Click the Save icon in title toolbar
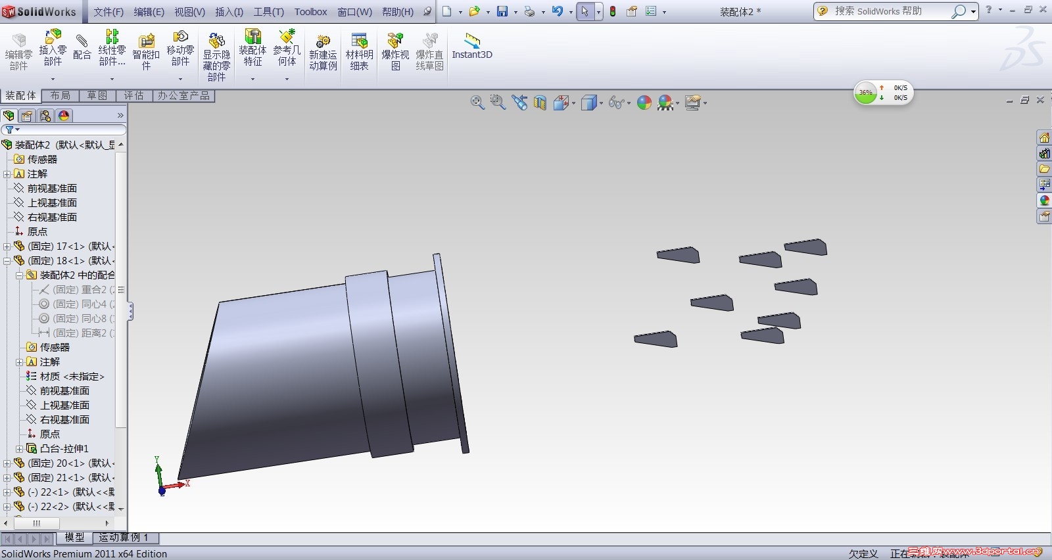The width and height of the screenshot is (1052, 560). coord(502,11)
